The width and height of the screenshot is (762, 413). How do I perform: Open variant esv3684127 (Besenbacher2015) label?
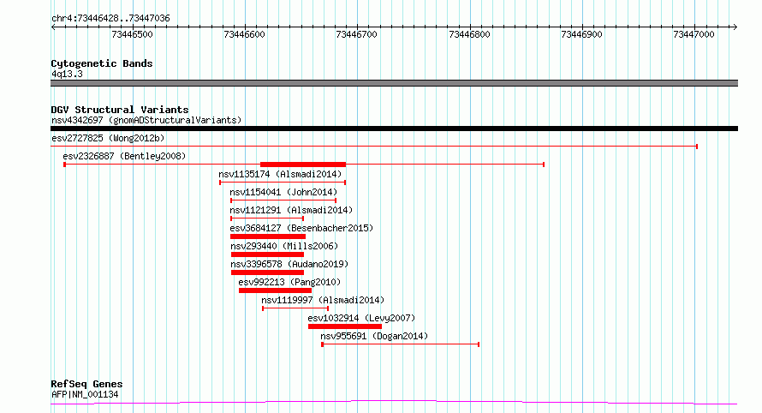point(301,228)
